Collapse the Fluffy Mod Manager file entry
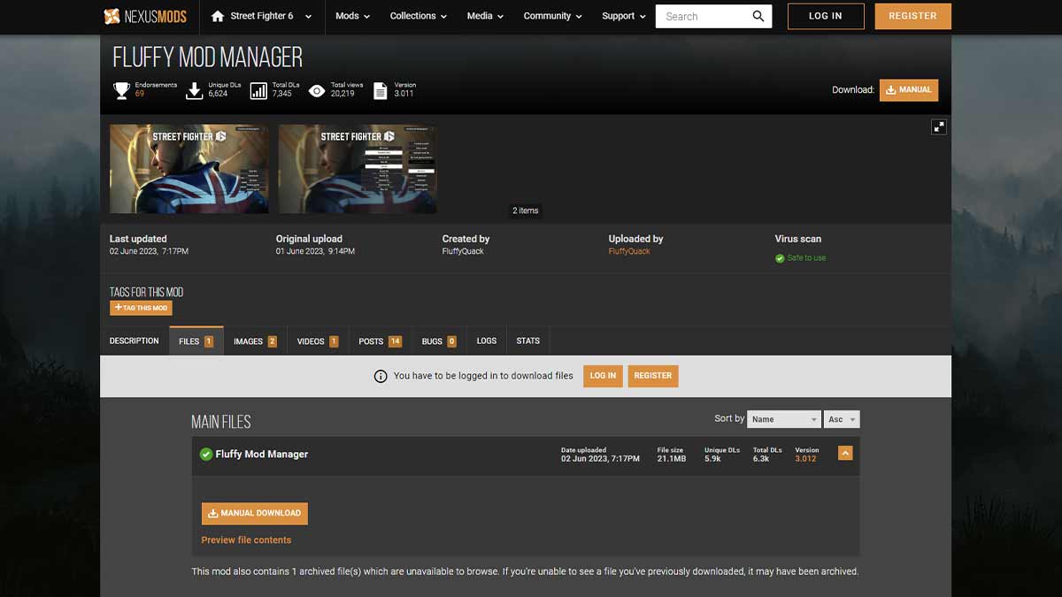Viewport: 1062px width, 597px height. pyautogui.click(x=845, y=453)
